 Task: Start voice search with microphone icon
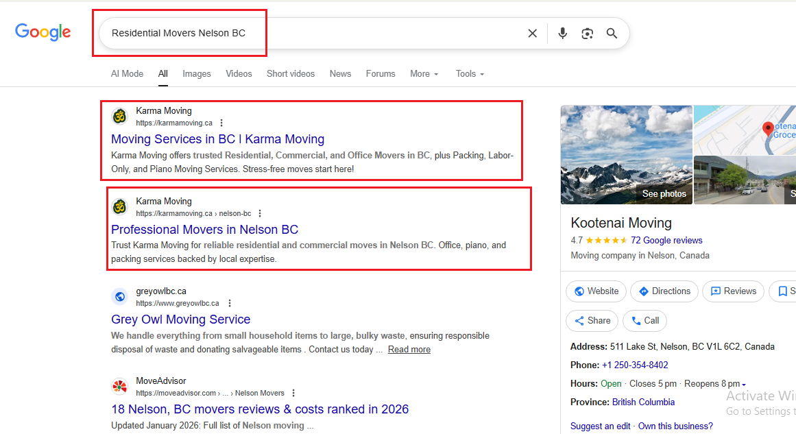(x=562, y=33)
